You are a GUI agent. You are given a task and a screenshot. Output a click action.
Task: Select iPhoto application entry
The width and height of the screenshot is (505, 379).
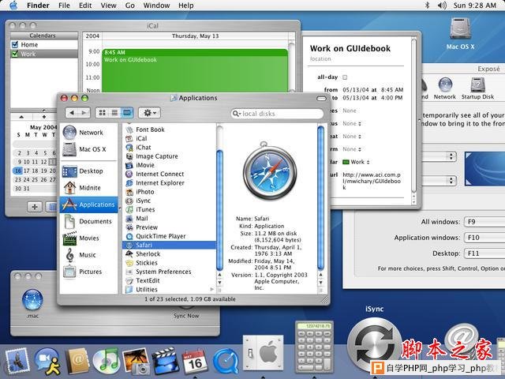tap(145, 192)
